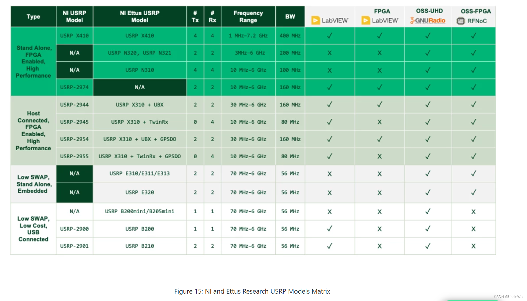Click the LabVIEW icon under the FPGA column header
The width and height of the screenshot is (527, 301).
coord(365,21)
